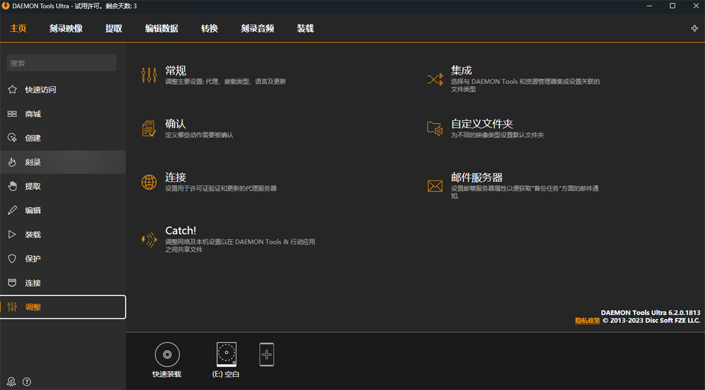This screenshot has height=390, width=705.
Task: Click the 装载 play icon in sidebar
Action: pos(12,235)
